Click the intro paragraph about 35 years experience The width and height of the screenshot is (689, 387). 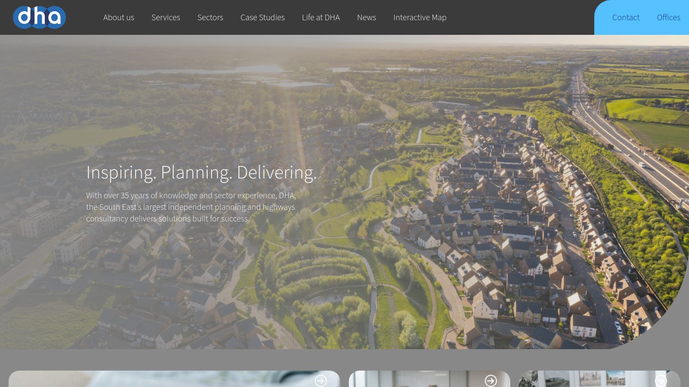(x=191, y=207)
